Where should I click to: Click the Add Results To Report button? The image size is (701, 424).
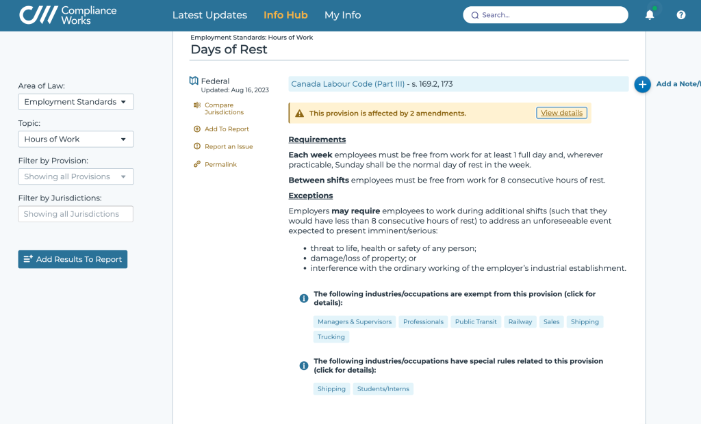pos(73,259)
